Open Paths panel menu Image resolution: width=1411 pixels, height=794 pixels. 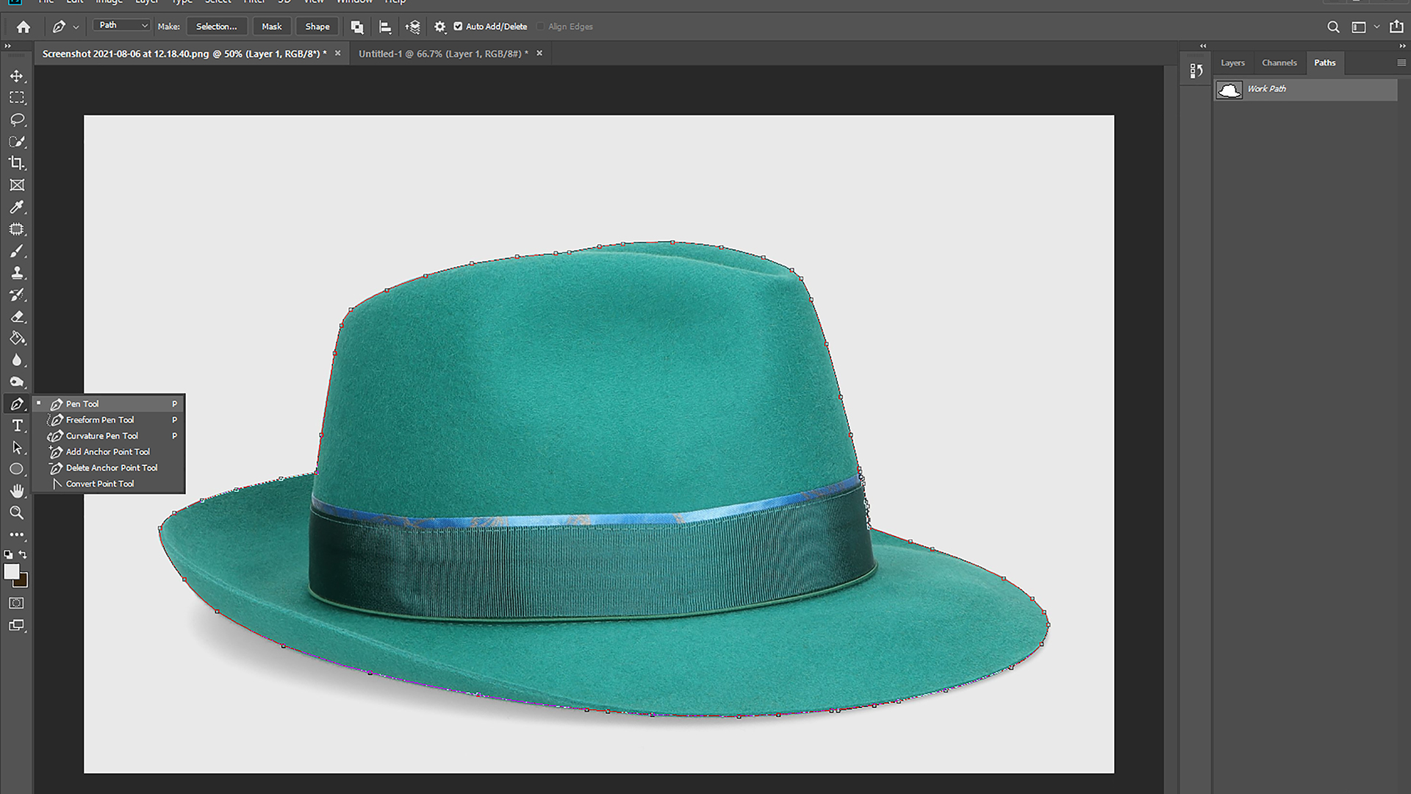click(x=1401, y=63)
